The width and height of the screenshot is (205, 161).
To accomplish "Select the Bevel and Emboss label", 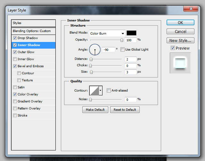I will point(31,66).
